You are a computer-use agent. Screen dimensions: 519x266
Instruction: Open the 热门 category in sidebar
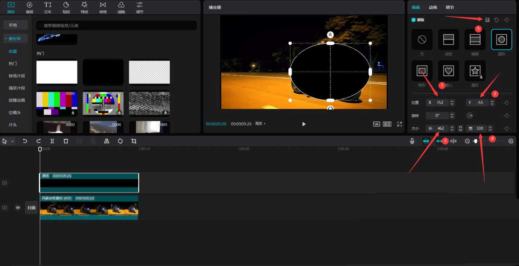point(13,64)
